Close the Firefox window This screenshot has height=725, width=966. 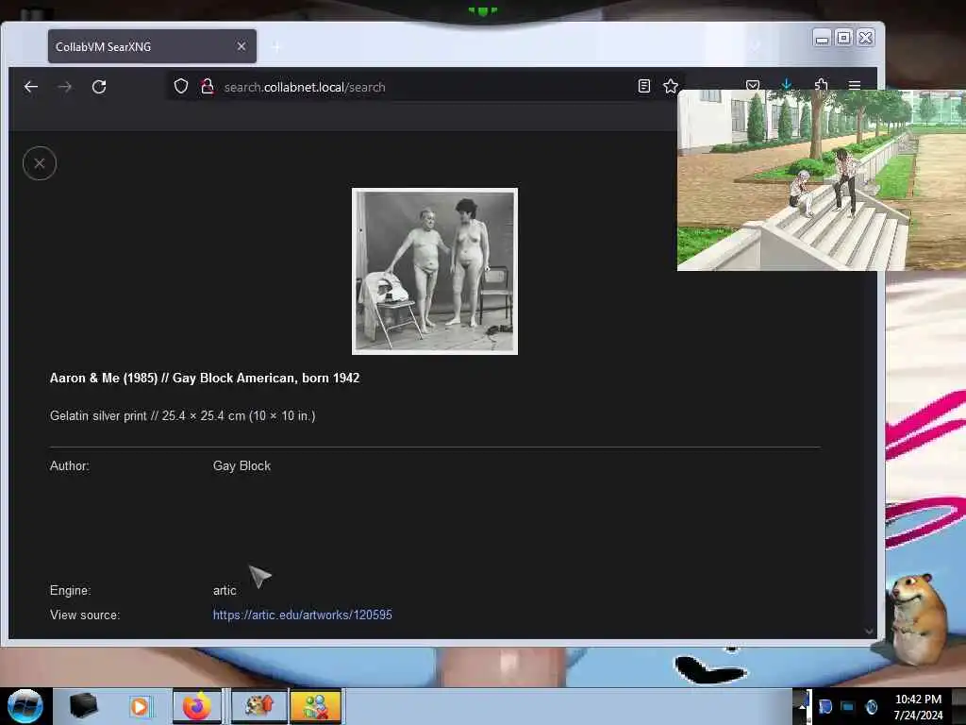pyautogui.click(x=866, y=38)
